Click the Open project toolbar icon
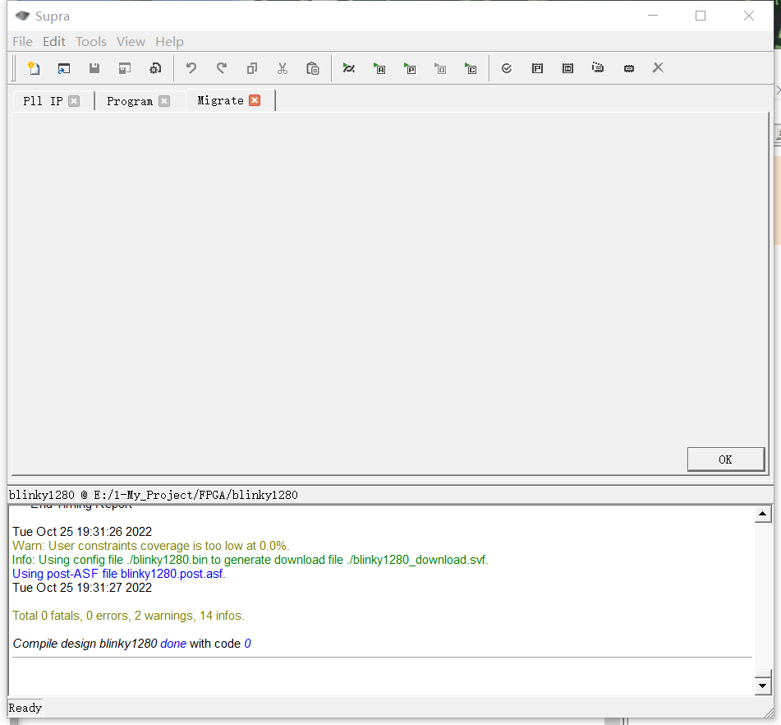781x725 pixels. 64,68
